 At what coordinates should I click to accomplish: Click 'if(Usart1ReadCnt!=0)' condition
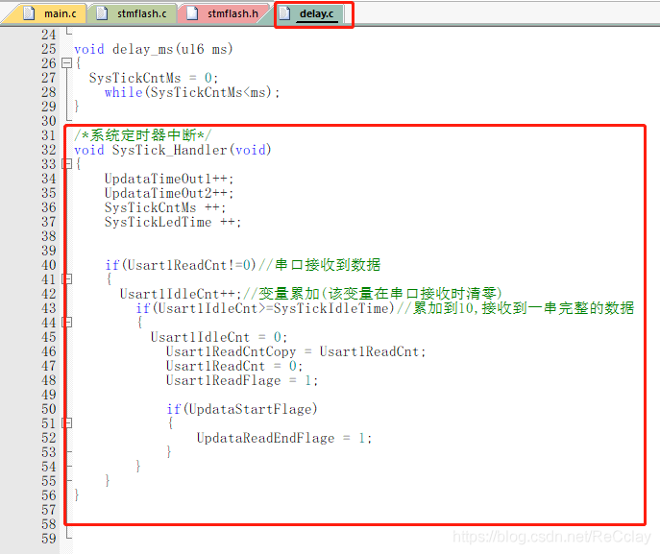pos(181,265)
